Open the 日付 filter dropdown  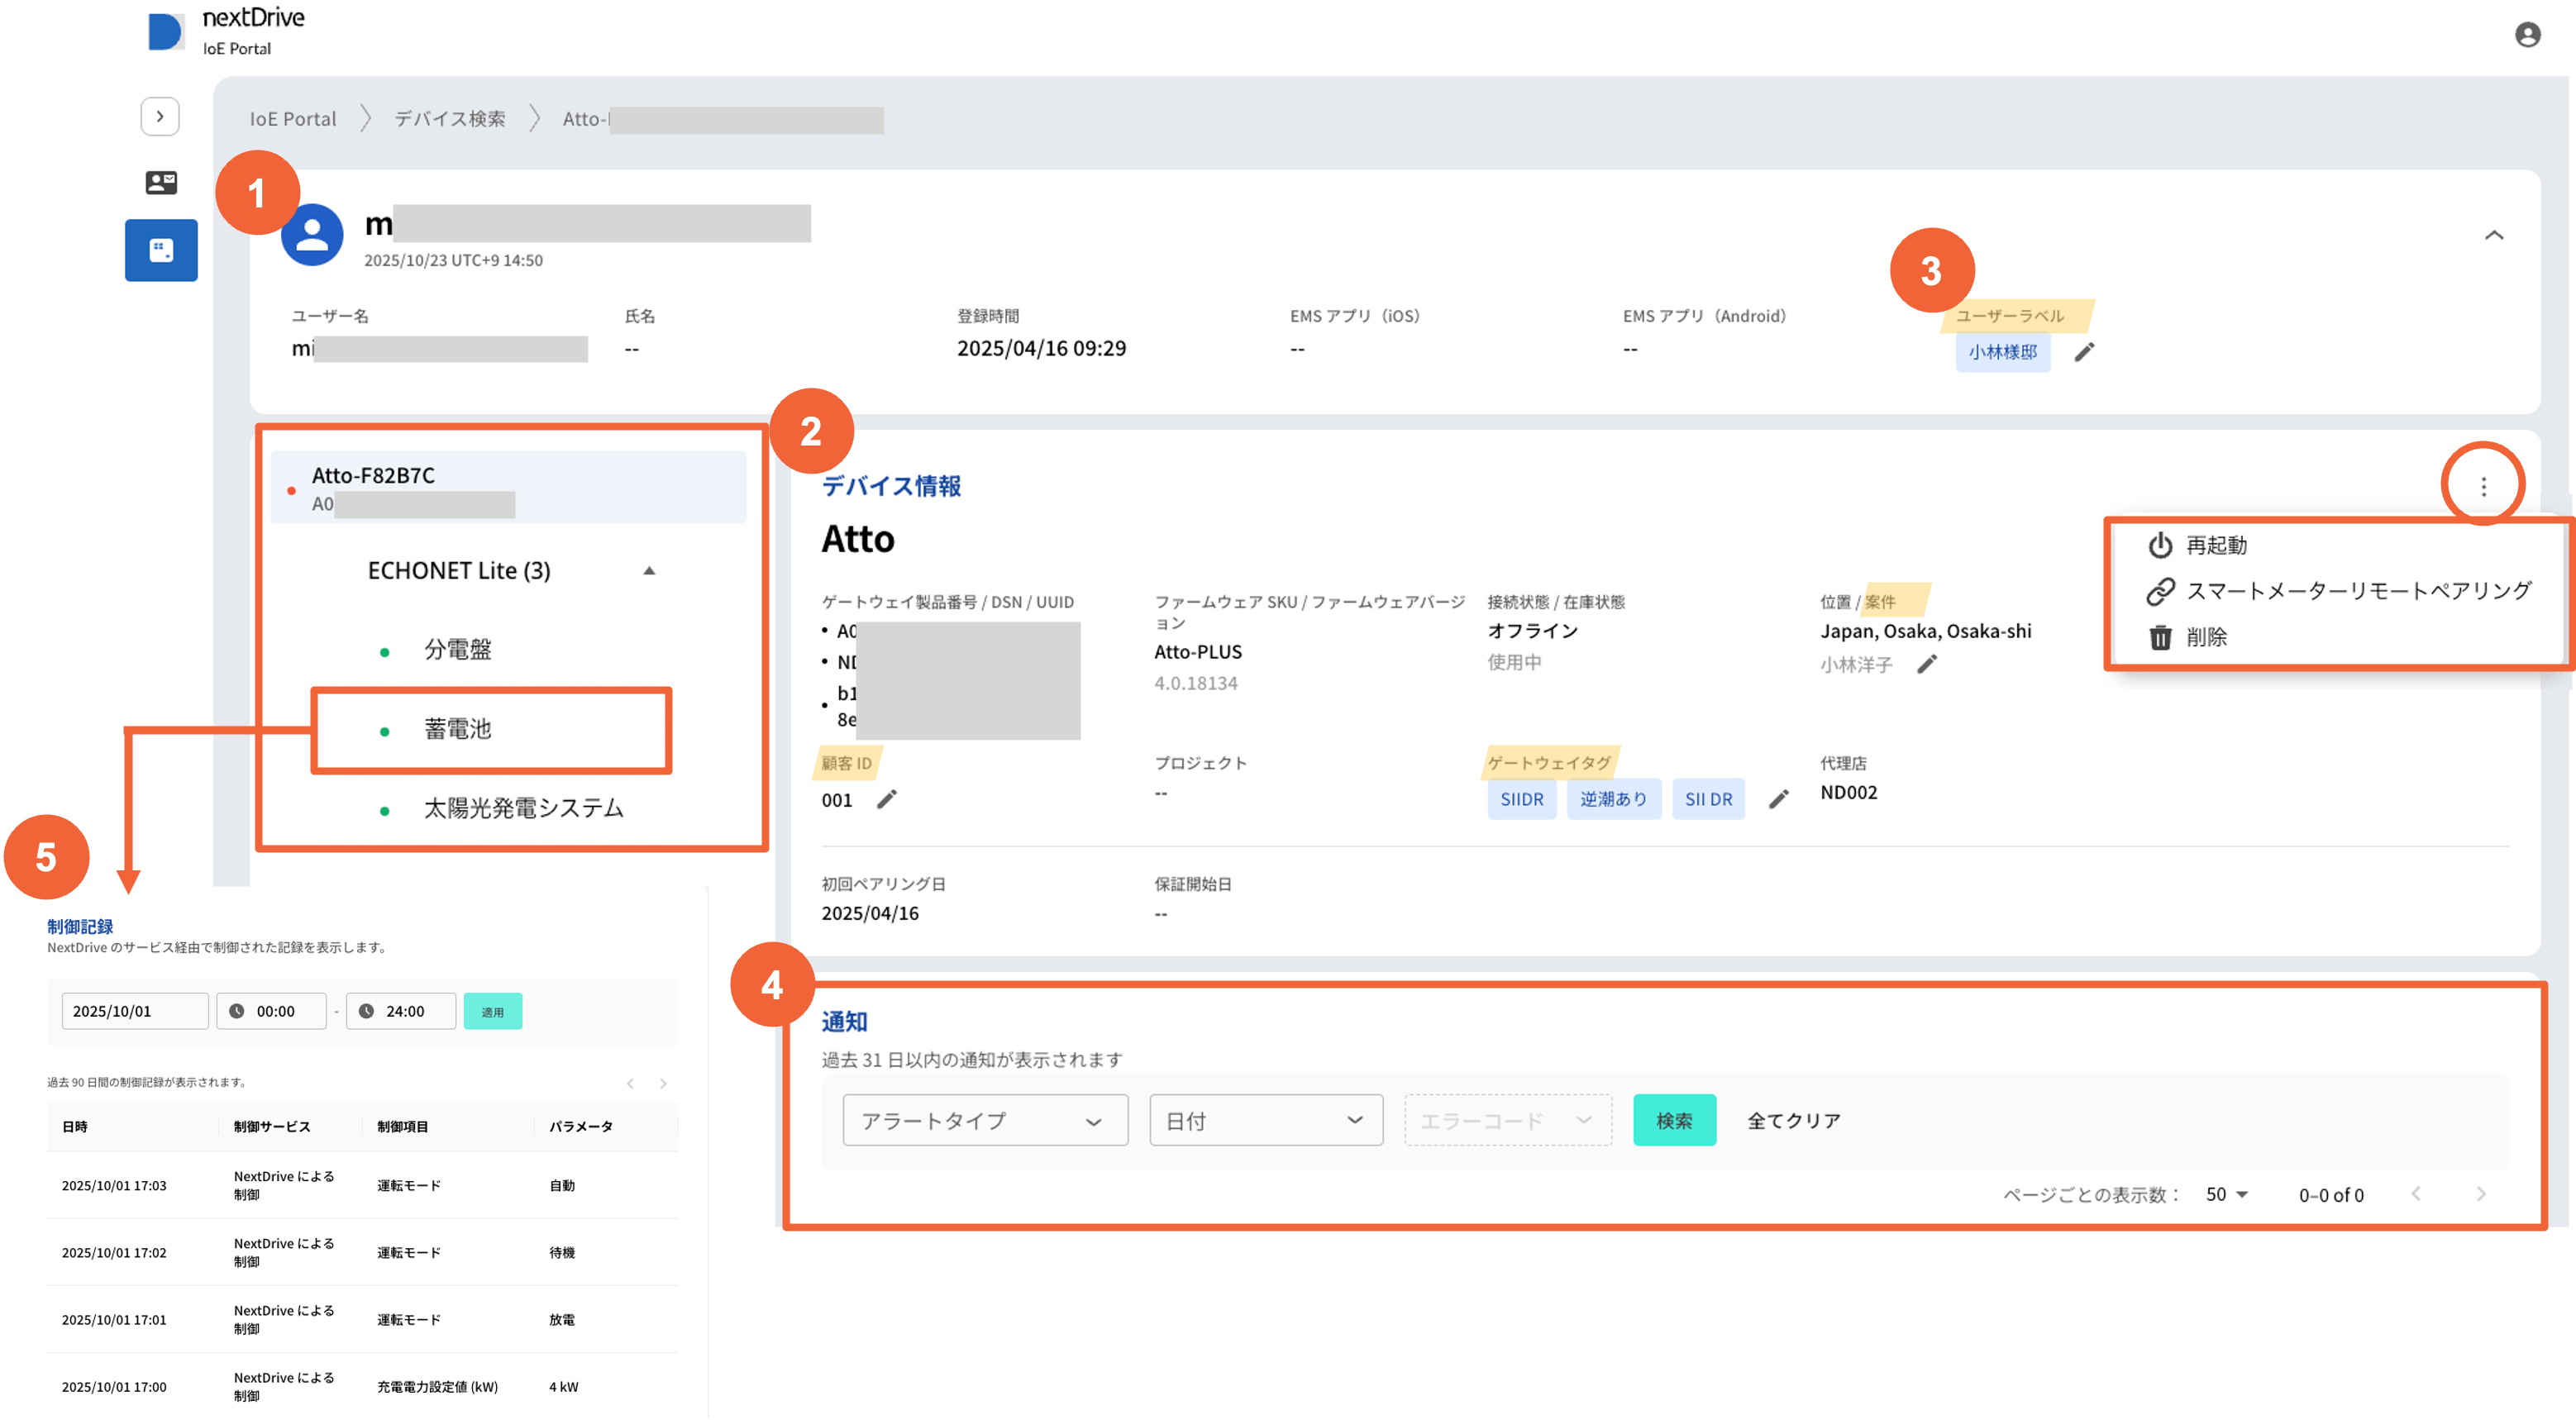point(1266,1120)
